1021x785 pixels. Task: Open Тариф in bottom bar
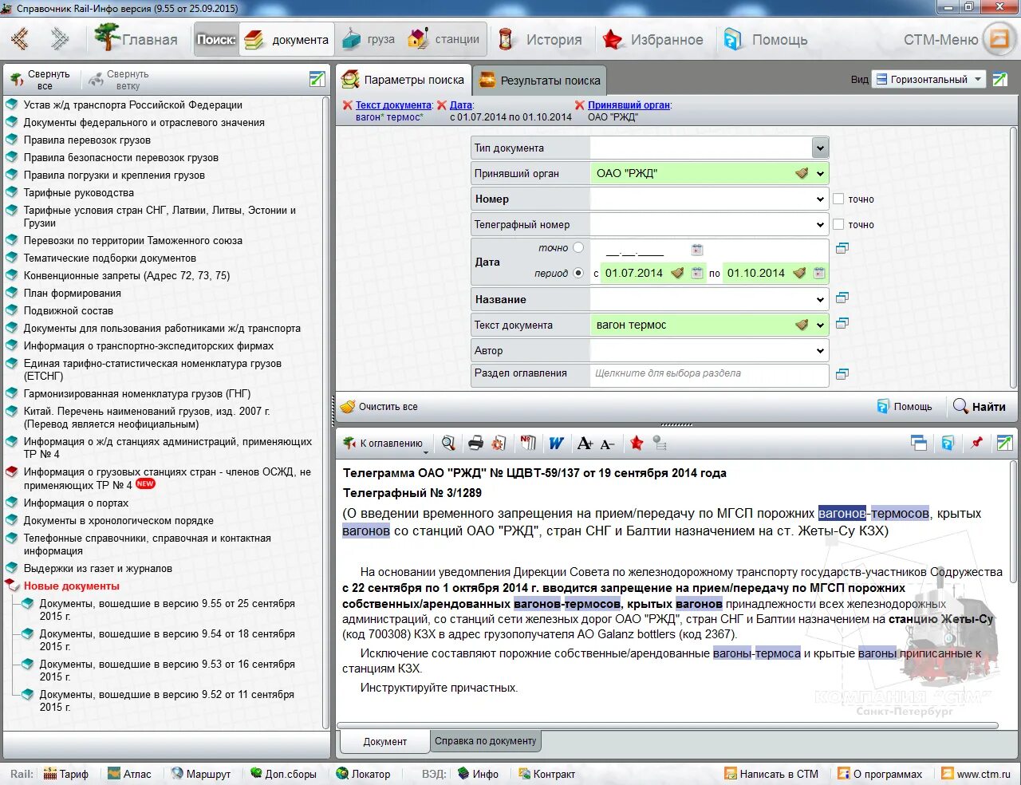[x=67, y=774]
